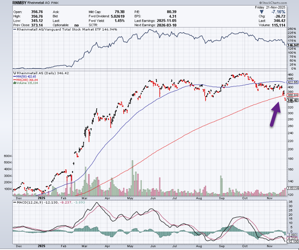Click the green Volume legend marker
Screen dimensions: 299x250
coord(14,83)
